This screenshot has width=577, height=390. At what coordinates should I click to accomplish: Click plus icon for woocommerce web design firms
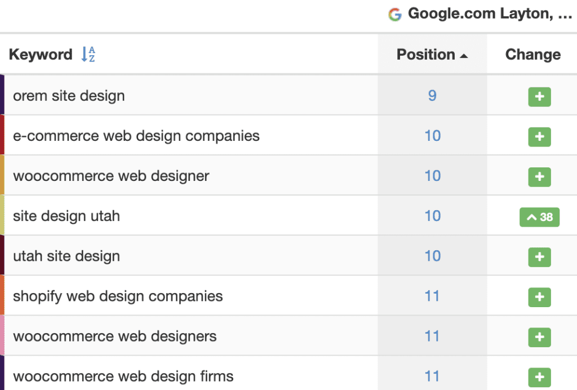coord(539,377)
